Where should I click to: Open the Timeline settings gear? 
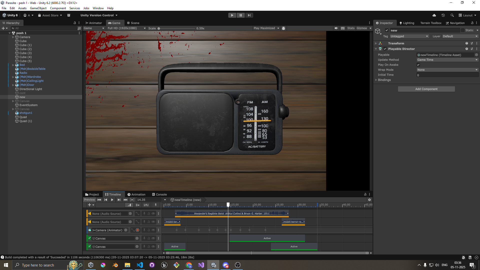pos(369,200)
